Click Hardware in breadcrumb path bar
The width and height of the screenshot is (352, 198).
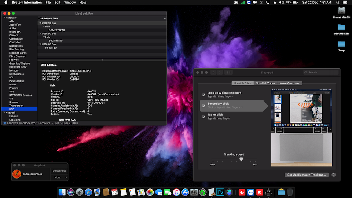[44, 123]
